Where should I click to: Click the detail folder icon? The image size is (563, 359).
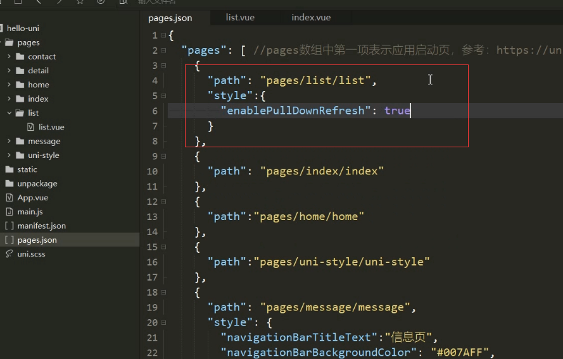pos(20,71)
